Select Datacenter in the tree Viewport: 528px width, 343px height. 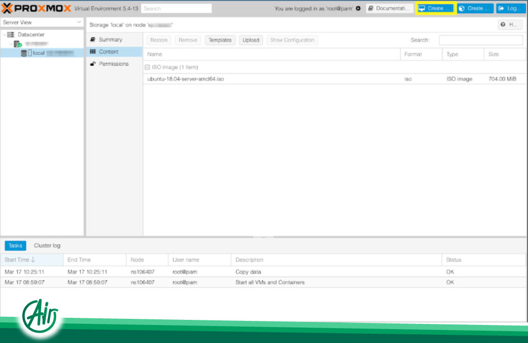31,34
